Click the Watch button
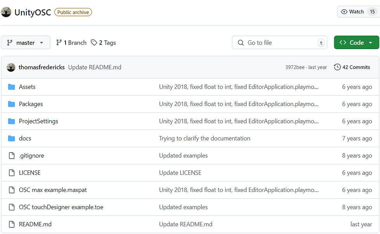This screenshot has width=380, height=234. click(358, 12)
